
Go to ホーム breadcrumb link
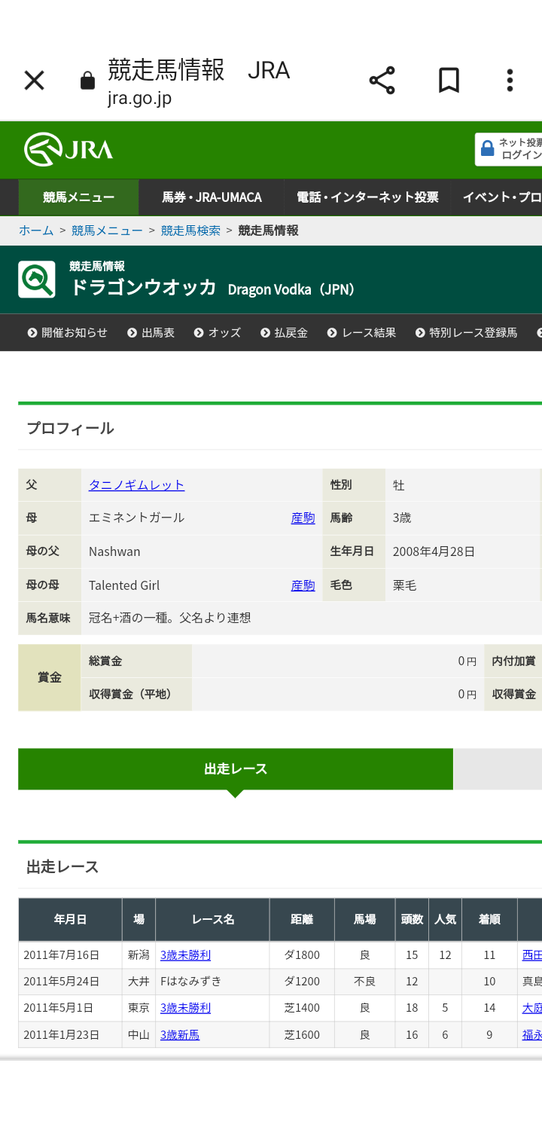click(36, 231)
